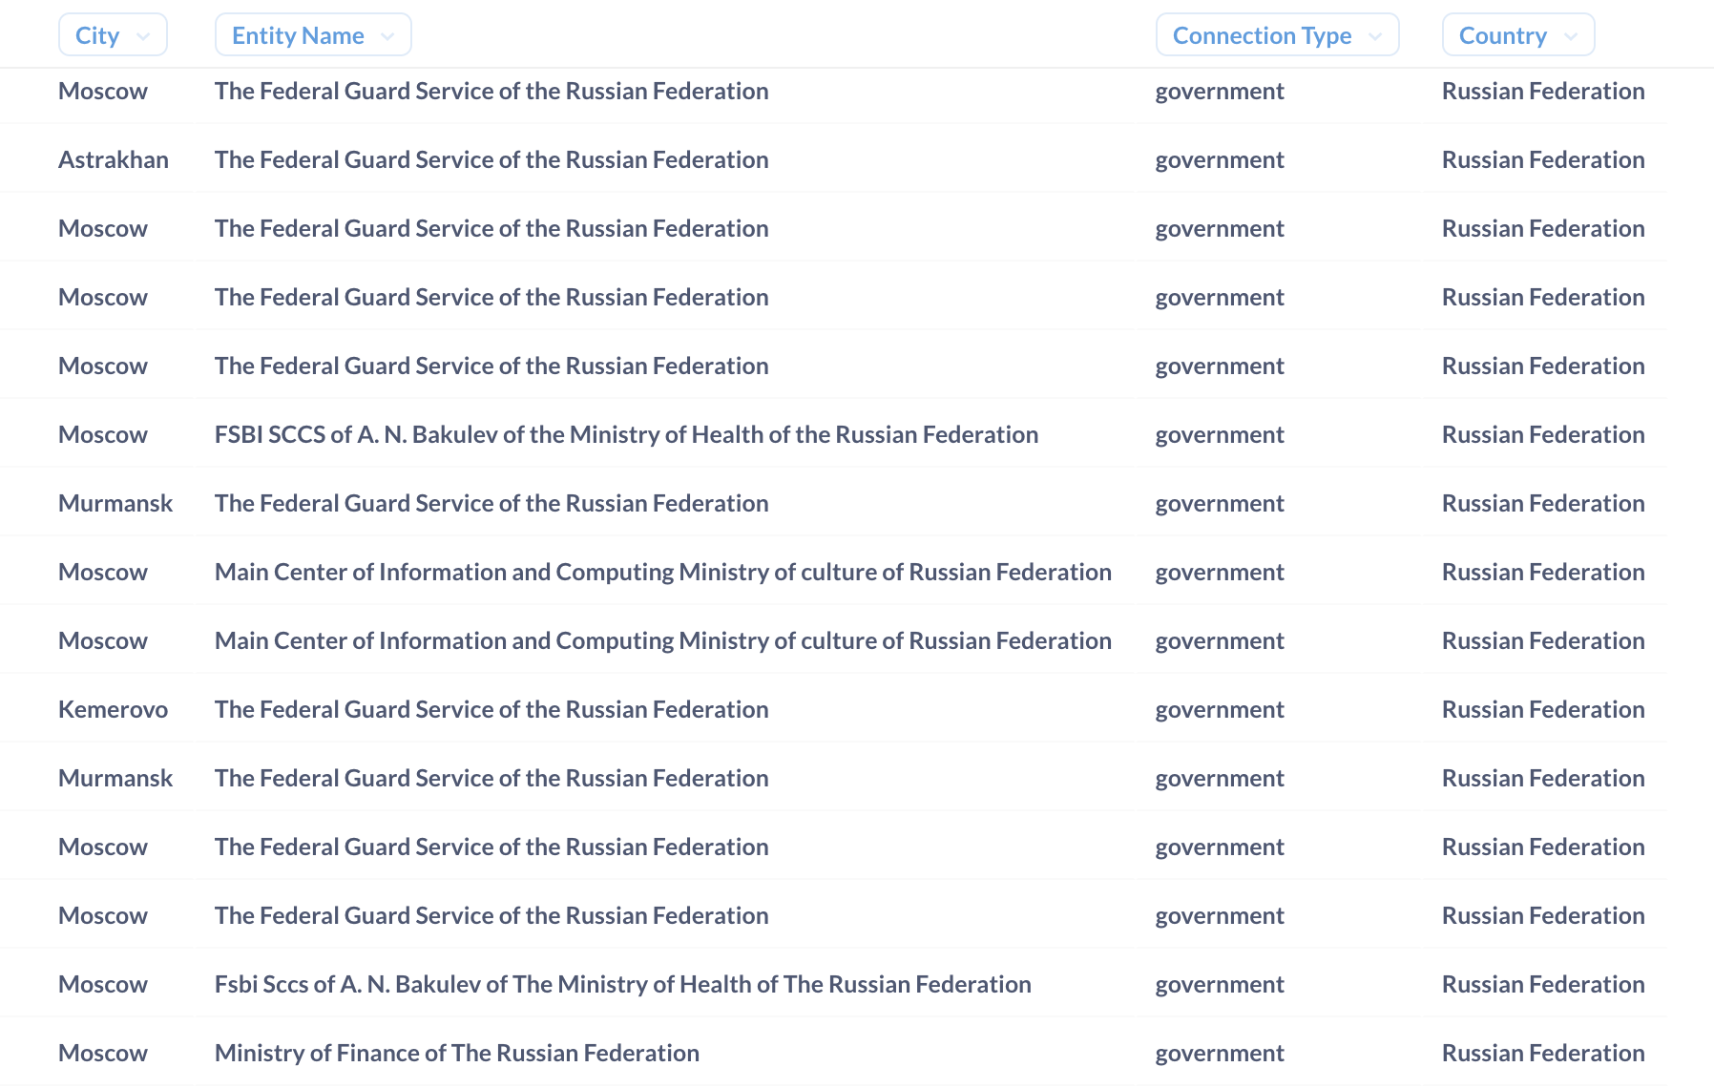Click the first Main Center of Information entity
This screenshot has width=1714, height=1088.
click(662, 572)
